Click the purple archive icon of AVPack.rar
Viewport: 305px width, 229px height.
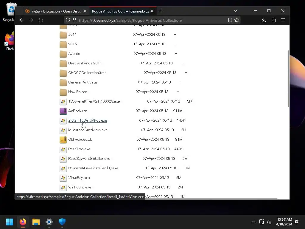pos(63,111)
